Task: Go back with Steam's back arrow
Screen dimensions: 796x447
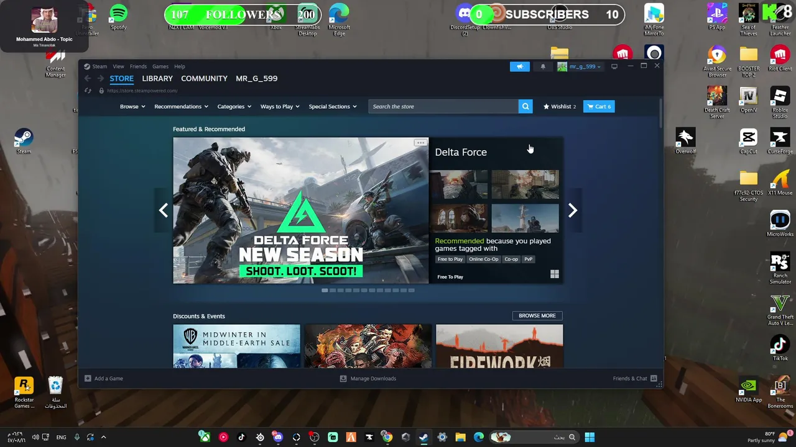Action: coord(88,78)
